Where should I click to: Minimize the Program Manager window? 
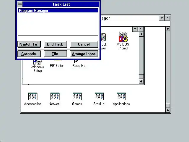[x=162, y=18]
